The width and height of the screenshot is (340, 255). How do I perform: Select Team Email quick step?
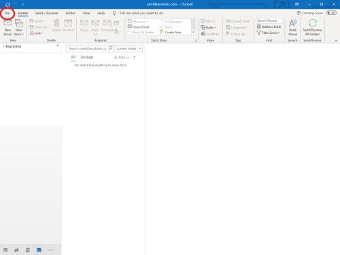139,27
